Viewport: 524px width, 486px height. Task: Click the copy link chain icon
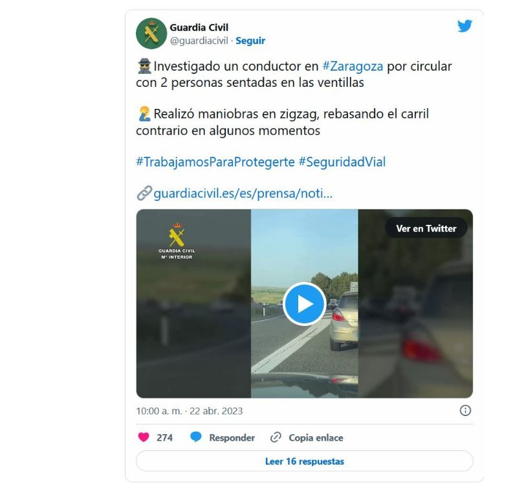point(276,437)
